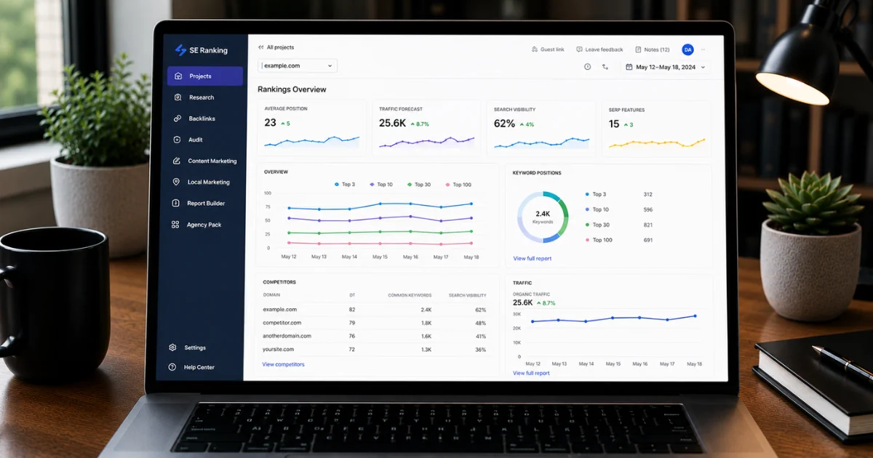Click the Content Marketing pencil icon
The image size is (873, 458).
[x=177, y=161]
